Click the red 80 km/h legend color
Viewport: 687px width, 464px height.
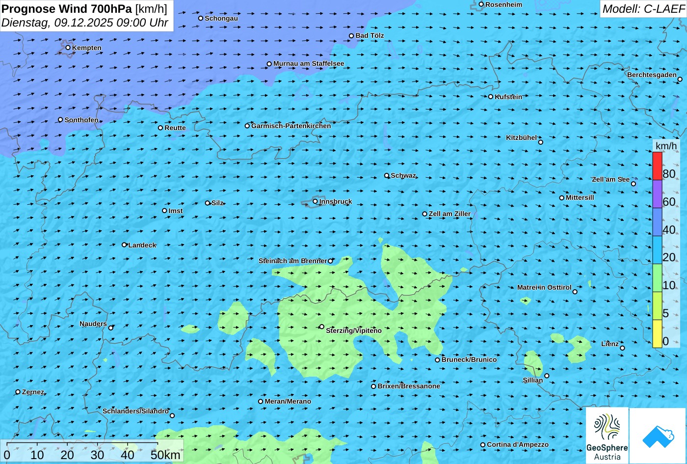click(657, 166)
